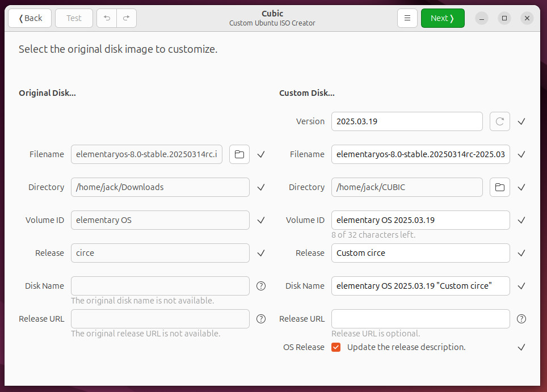Click the custom Disk Name field
The height and width of the screenshot is (392, 547).
(420, 286)
